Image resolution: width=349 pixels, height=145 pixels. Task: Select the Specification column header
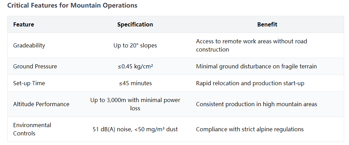pyautogui.click(x=135, y=24)
